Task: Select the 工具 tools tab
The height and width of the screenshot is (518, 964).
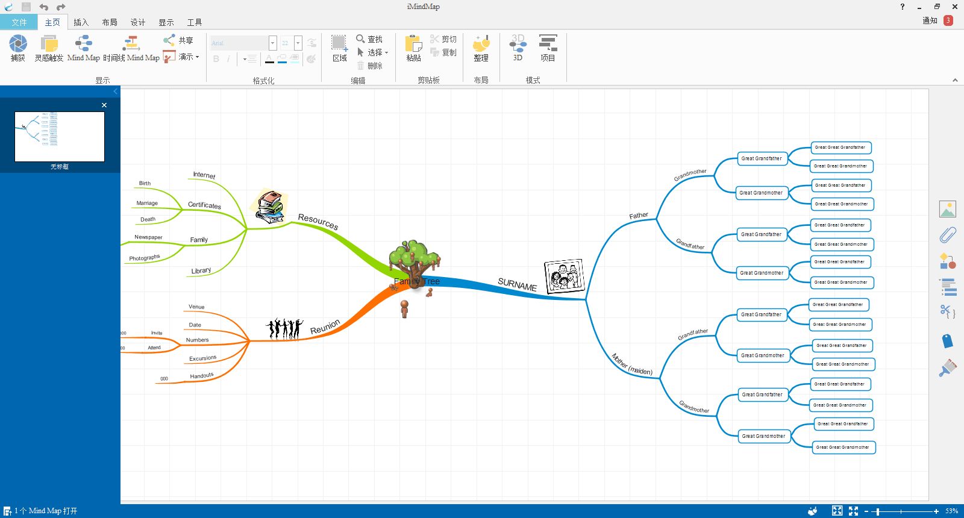Action: click(195, 22)
